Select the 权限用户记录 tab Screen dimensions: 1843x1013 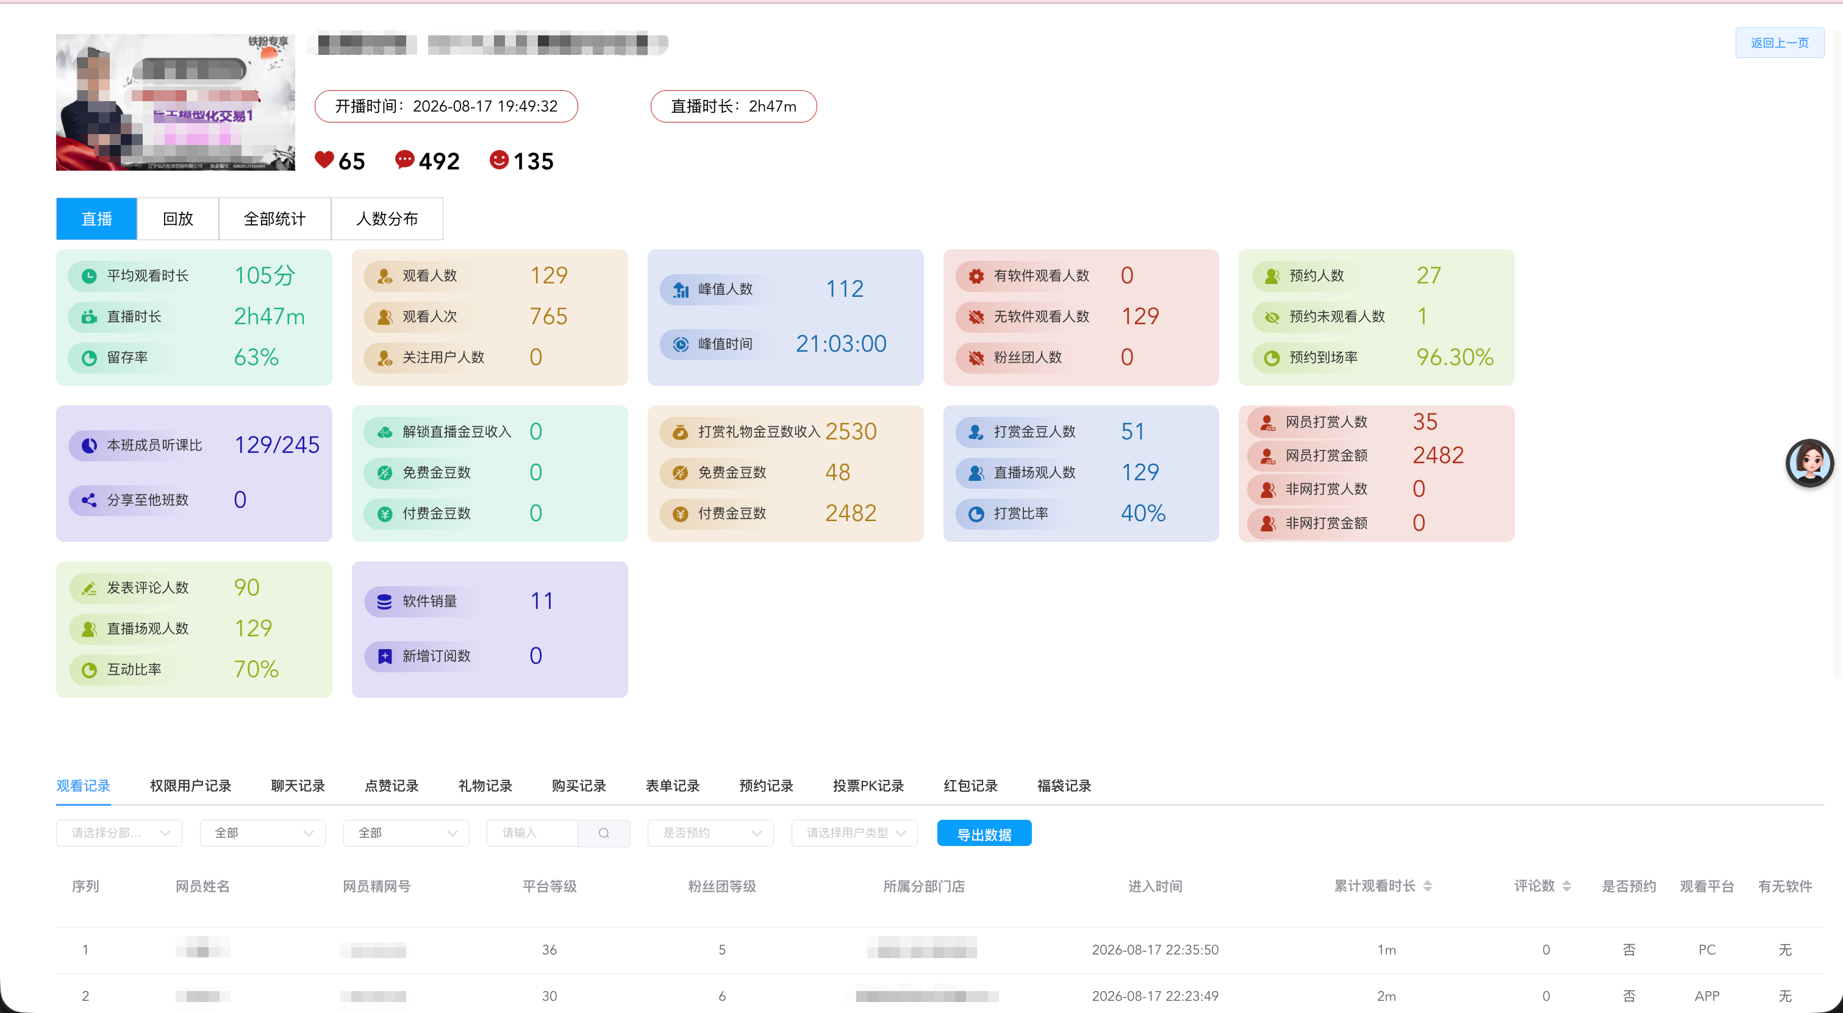point(190,786)
